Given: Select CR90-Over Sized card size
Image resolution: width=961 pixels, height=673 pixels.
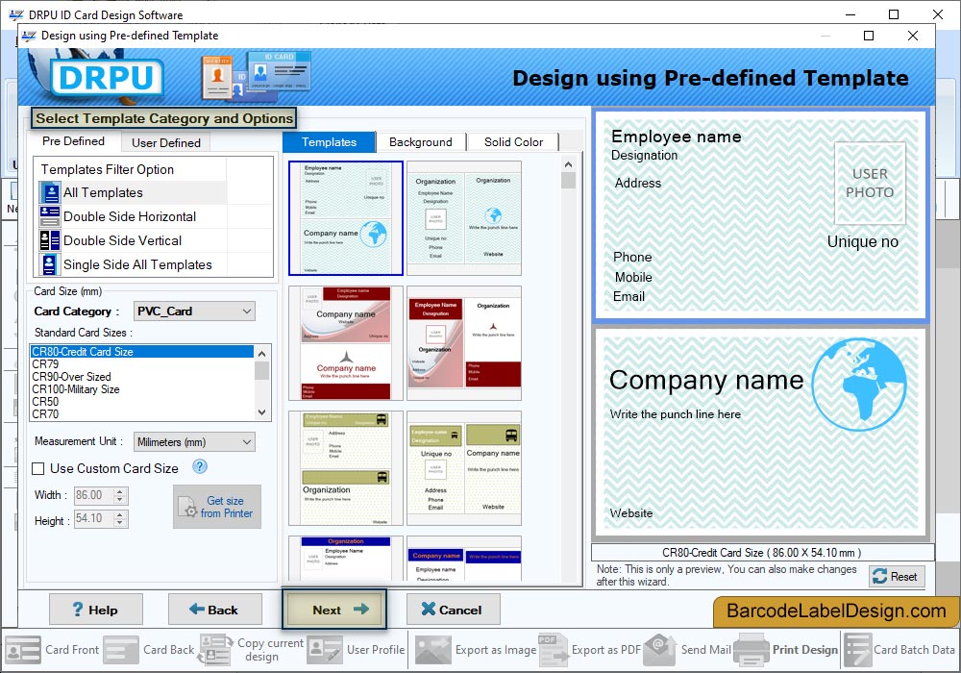Looking at the screenshot, I should 141,376.
